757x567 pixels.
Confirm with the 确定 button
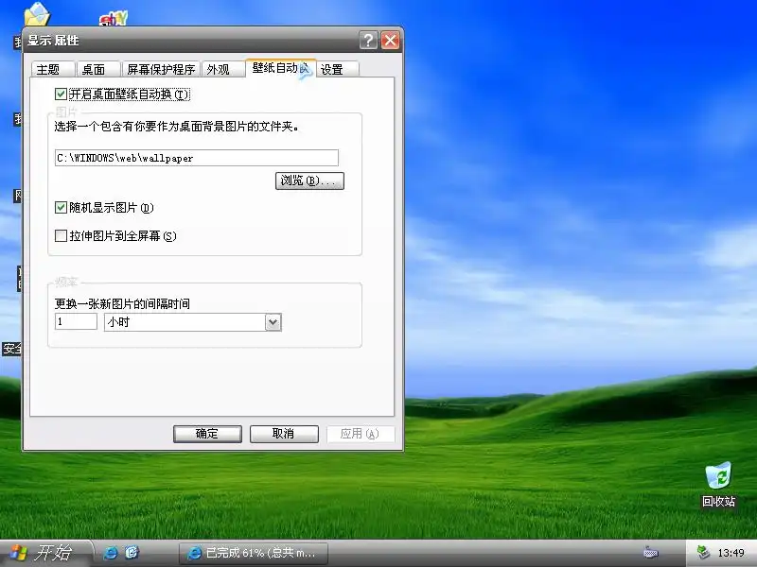207,434
